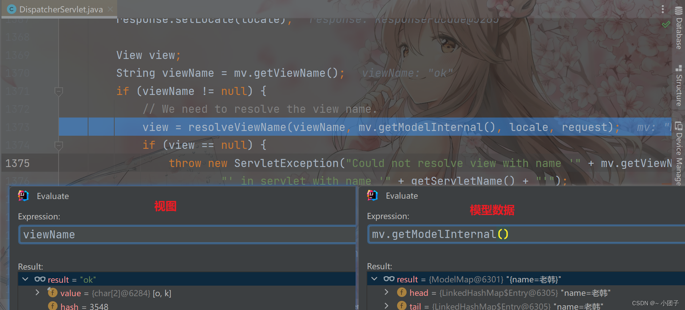The height and width of the screenshot is (310, 685).
Task: Open the Structure tool window
Action: point(679,86)
